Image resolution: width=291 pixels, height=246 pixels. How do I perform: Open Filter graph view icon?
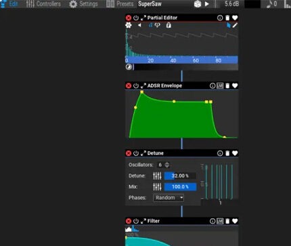pos(220,221)
